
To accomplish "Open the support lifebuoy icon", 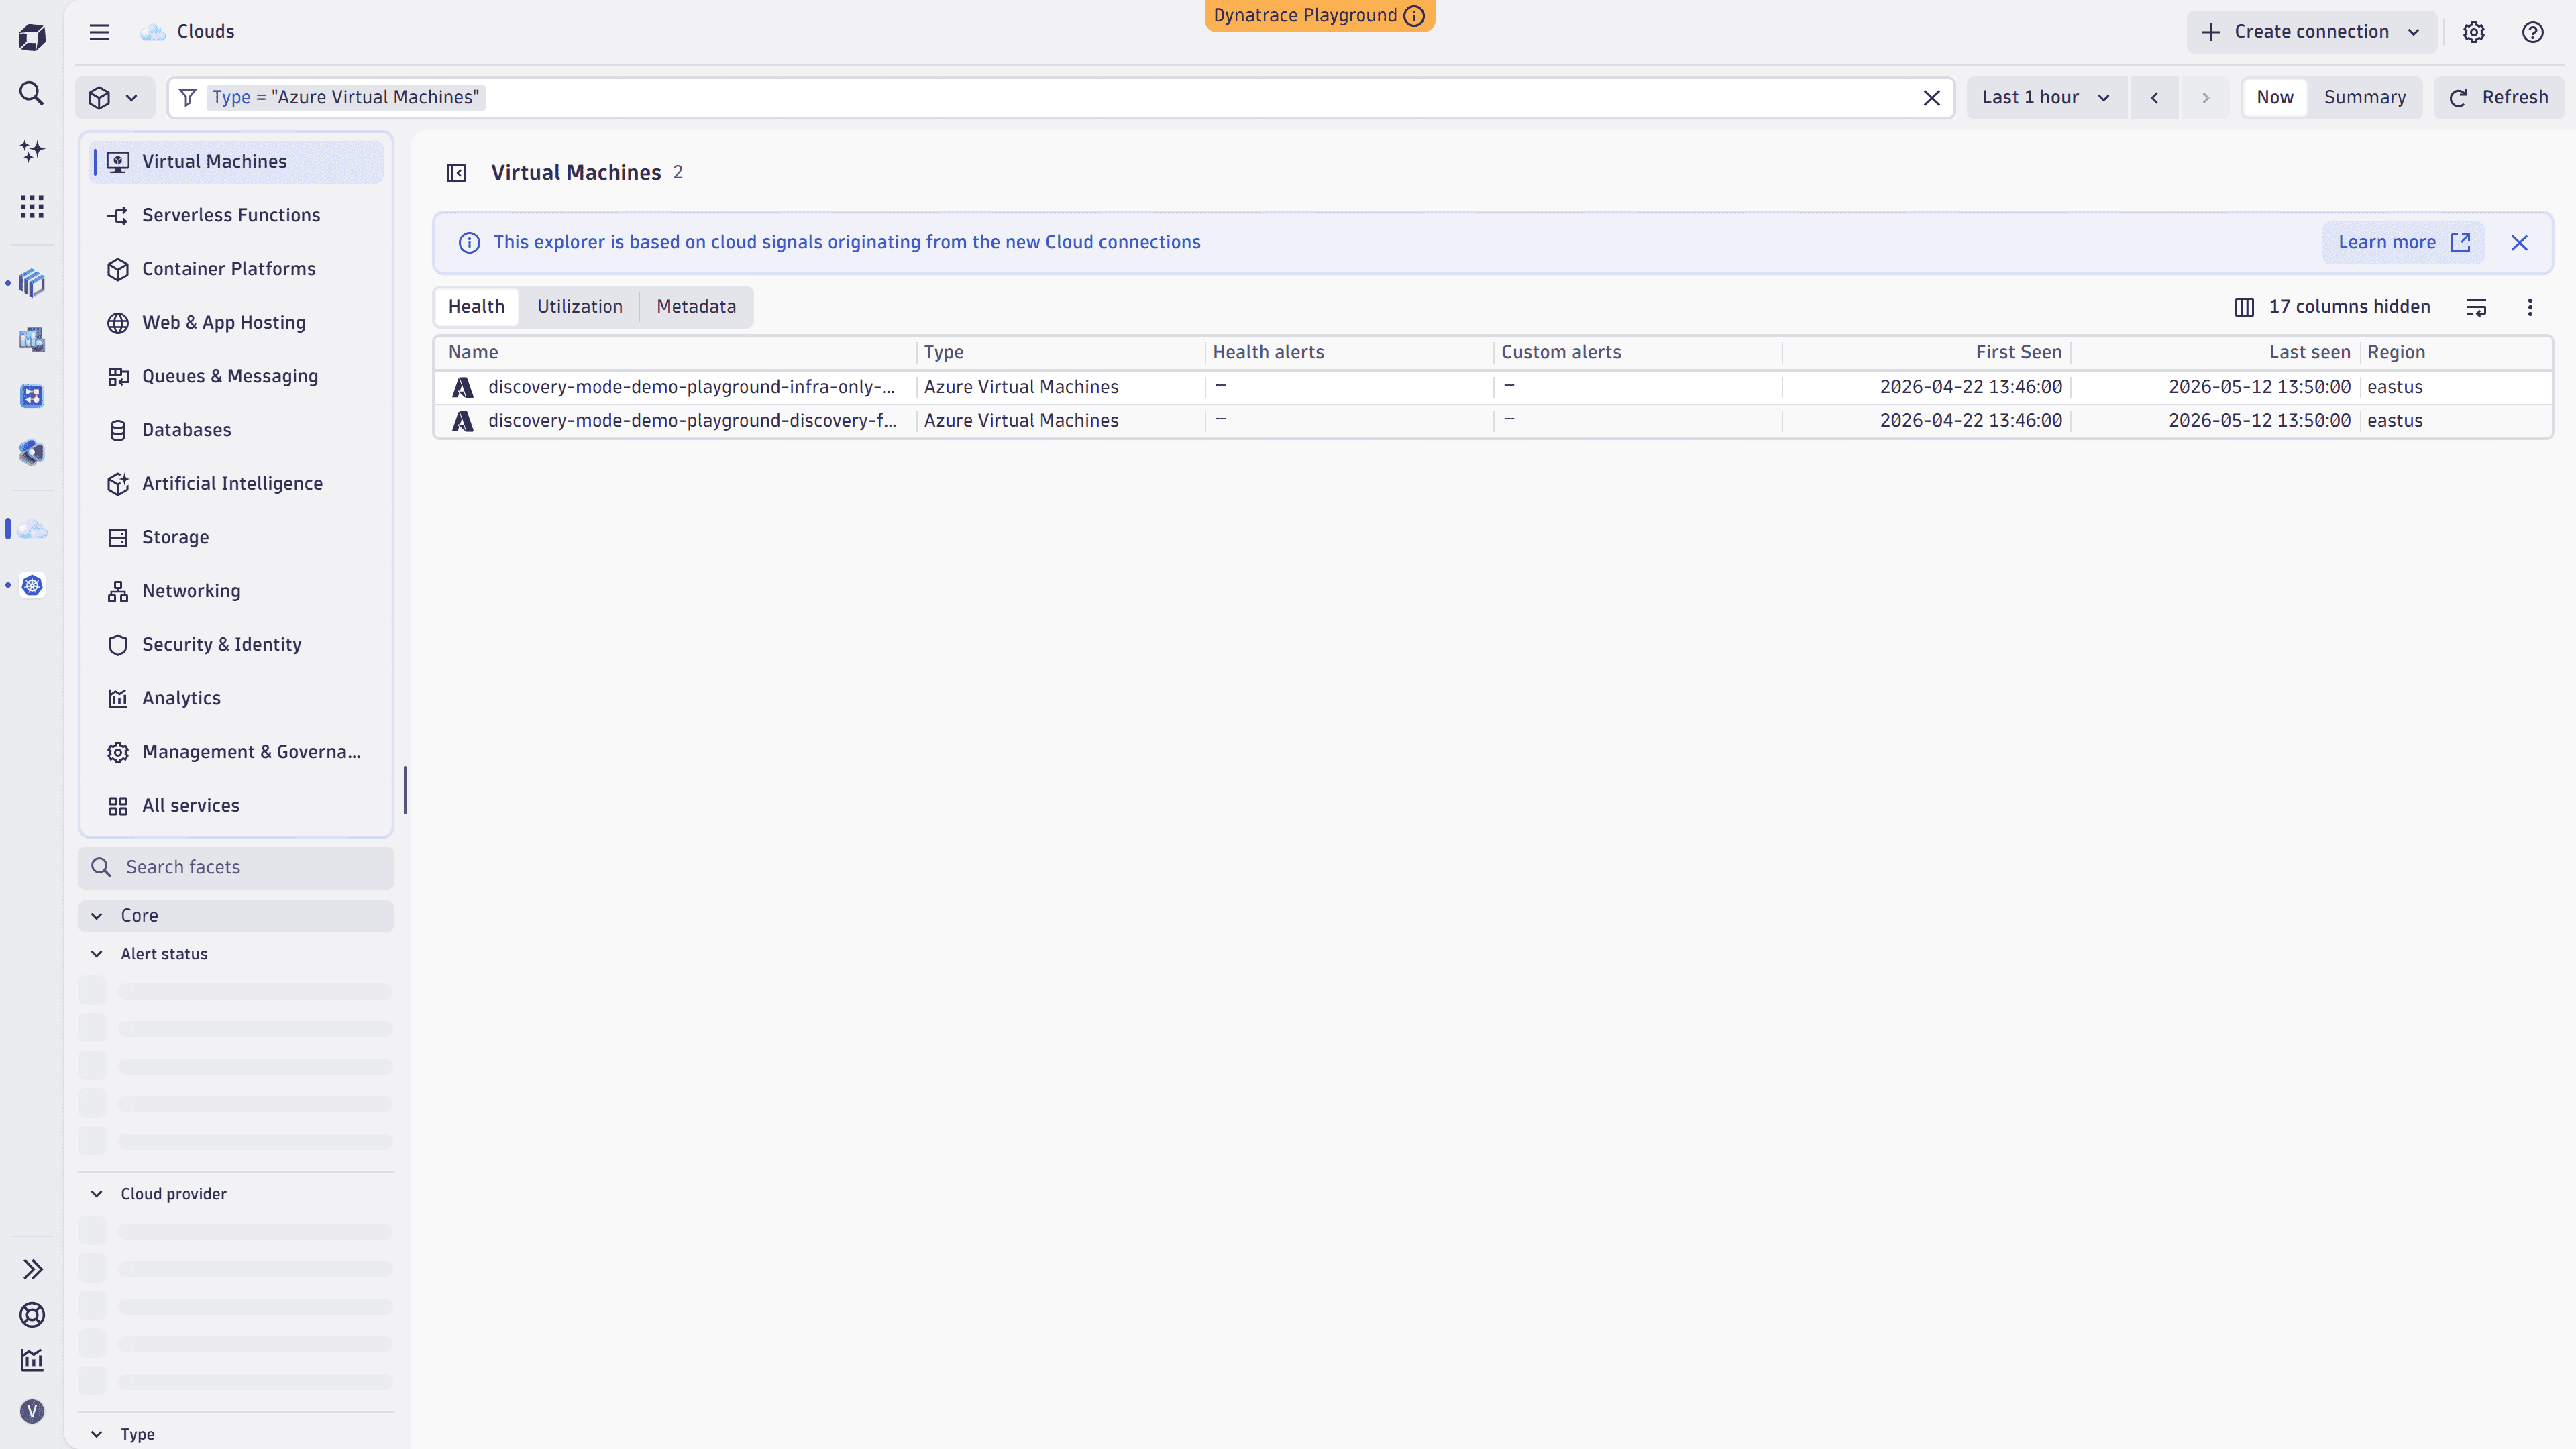I will tap(32, 1315).
